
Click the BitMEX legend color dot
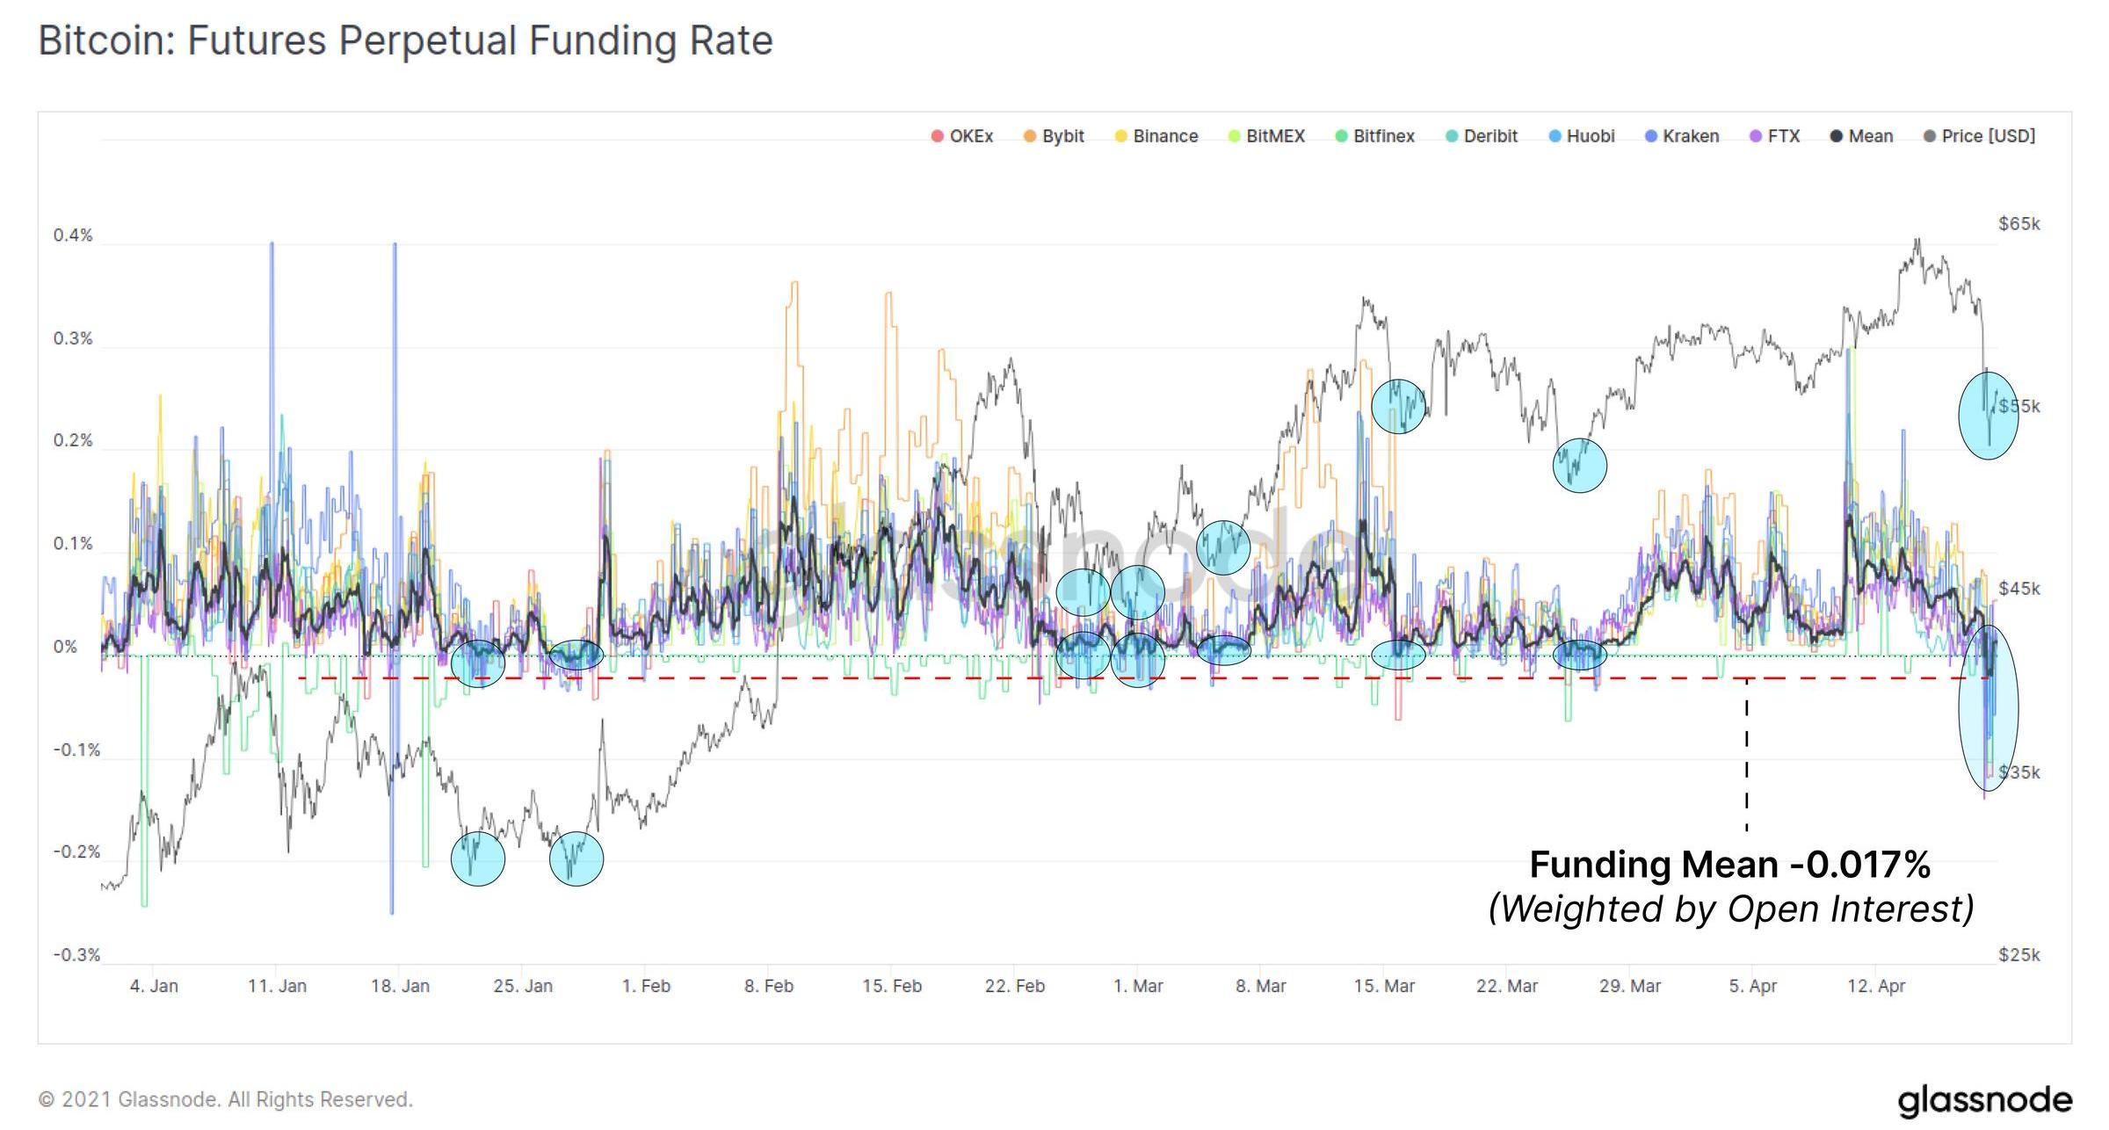tap(1235, 136)
